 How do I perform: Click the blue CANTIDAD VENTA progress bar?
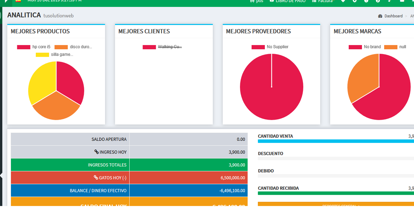(335, 141)
